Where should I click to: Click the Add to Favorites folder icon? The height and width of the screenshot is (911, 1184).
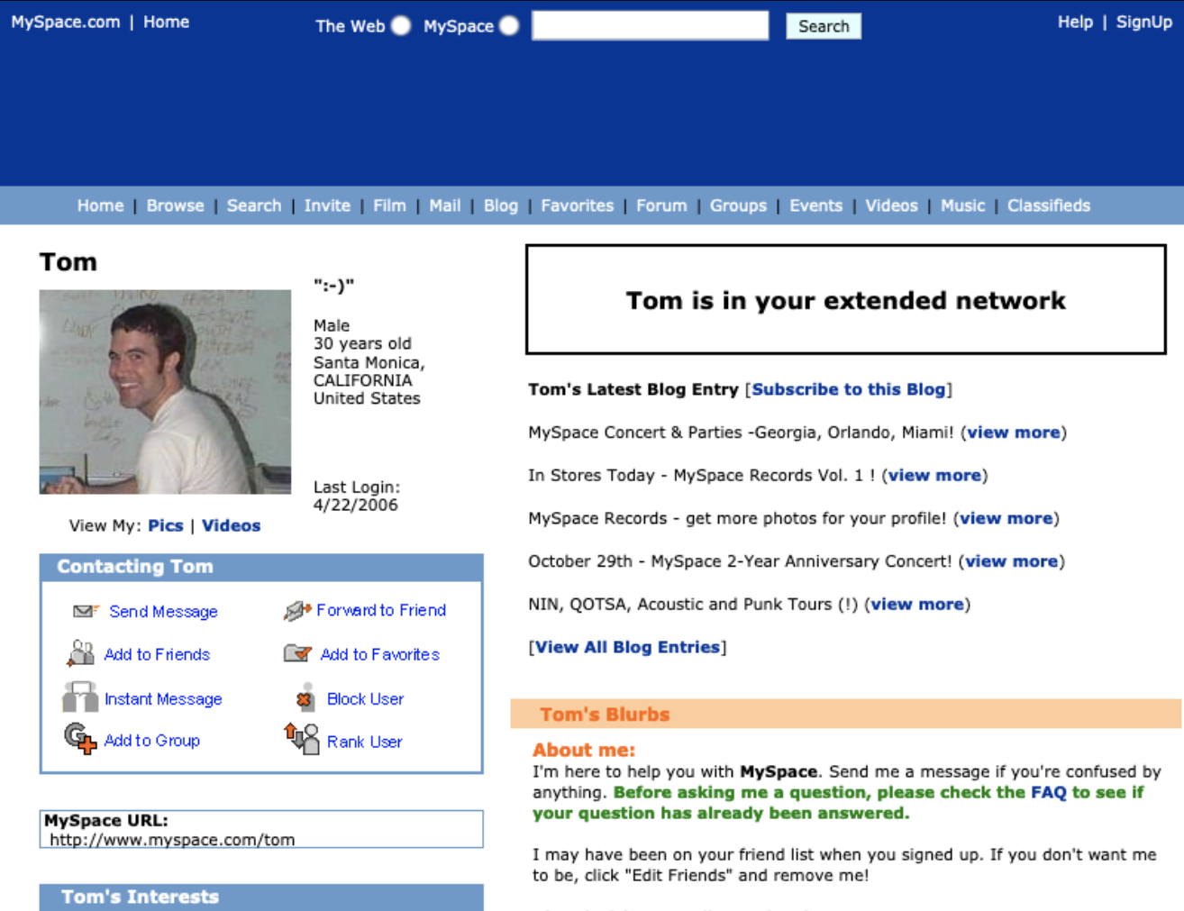[297, 653]
